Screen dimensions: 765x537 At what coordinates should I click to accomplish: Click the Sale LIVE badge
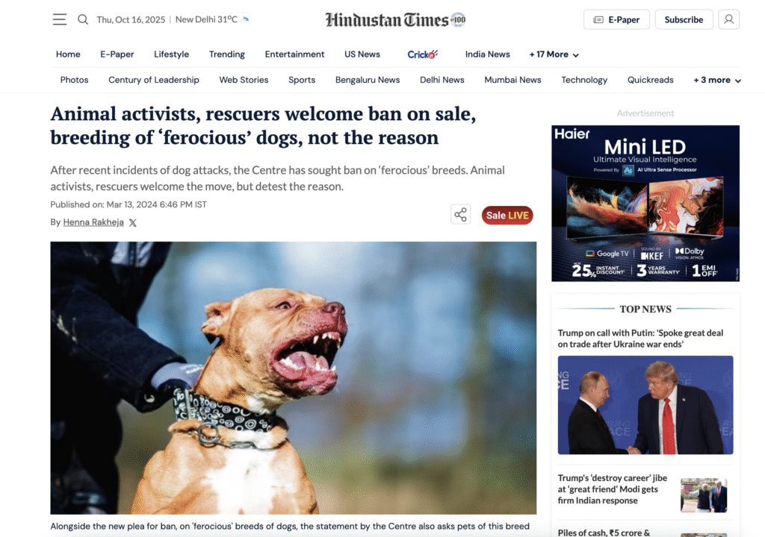coord(507,216)
